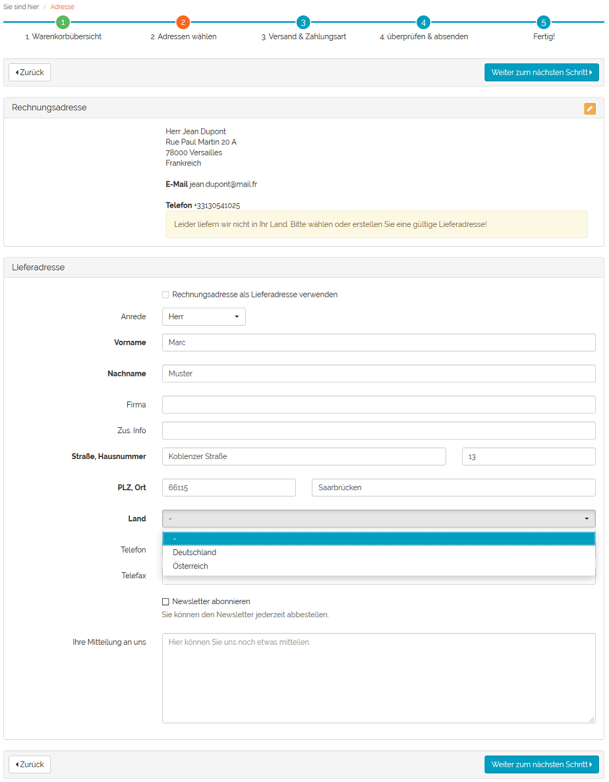Click step 5 Fertig! circle
Image resolution: width=609 pixels, height=782 pixels.
543,22
